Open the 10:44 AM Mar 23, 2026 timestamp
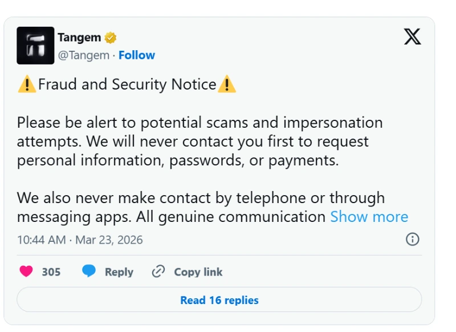 pos(80,240)
